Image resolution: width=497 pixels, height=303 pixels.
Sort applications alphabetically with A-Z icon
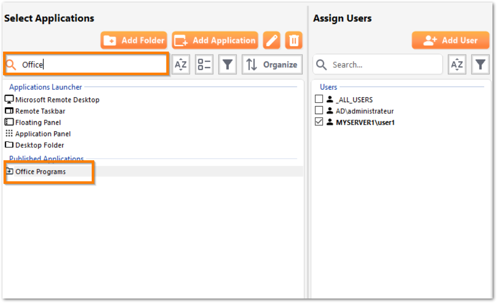(180, 64)
